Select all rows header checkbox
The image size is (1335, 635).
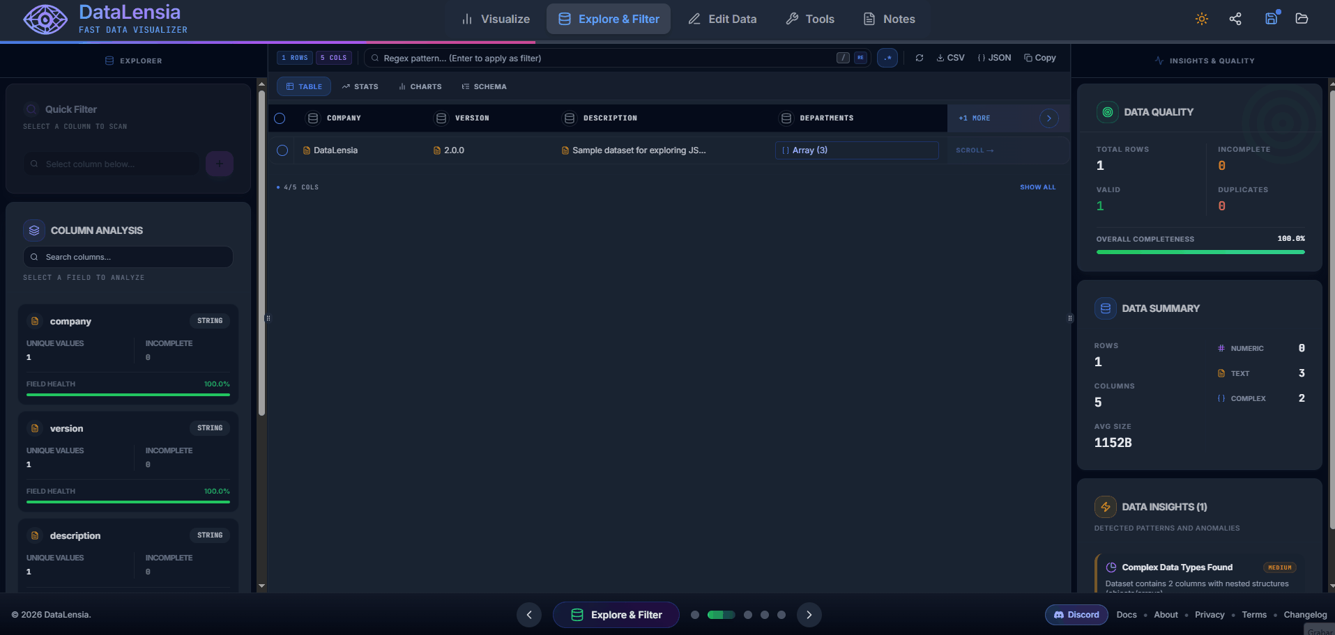280,118
